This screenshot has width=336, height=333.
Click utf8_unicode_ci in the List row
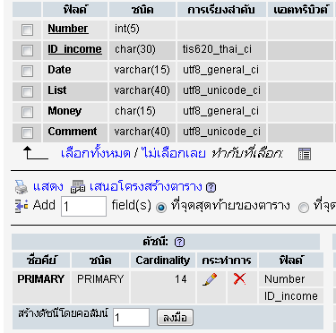pyautogui.click(x=221, y=90)
